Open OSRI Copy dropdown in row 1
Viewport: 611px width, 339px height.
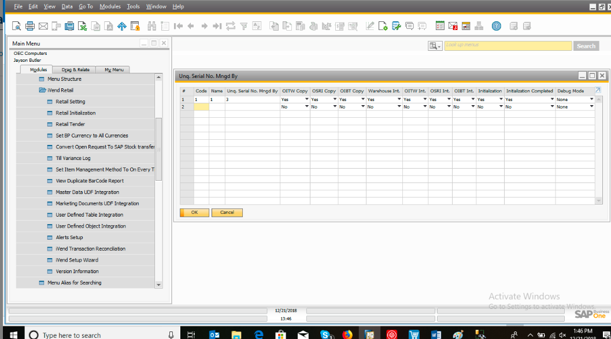[x=335, y=99]
